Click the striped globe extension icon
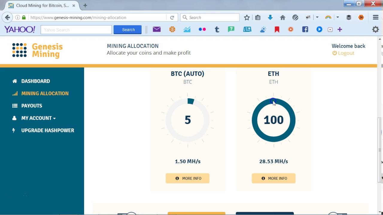This screenshot has width=383, height=215. click(295, 18)
